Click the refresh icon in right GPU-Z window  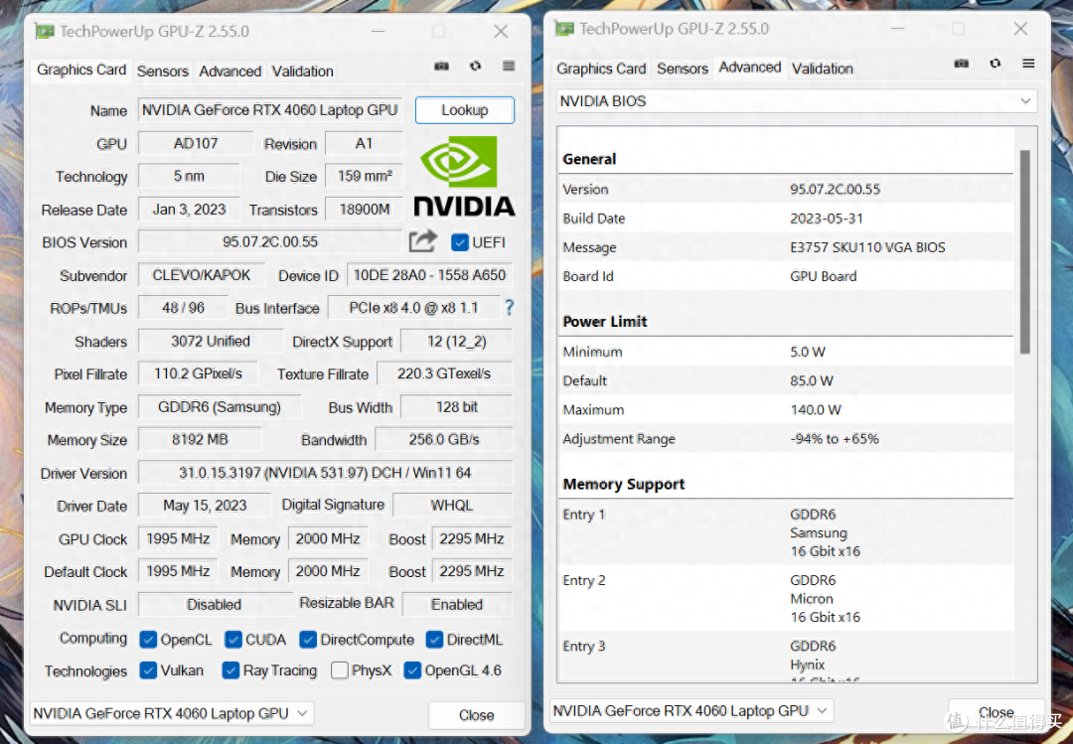tap(995, 64)
